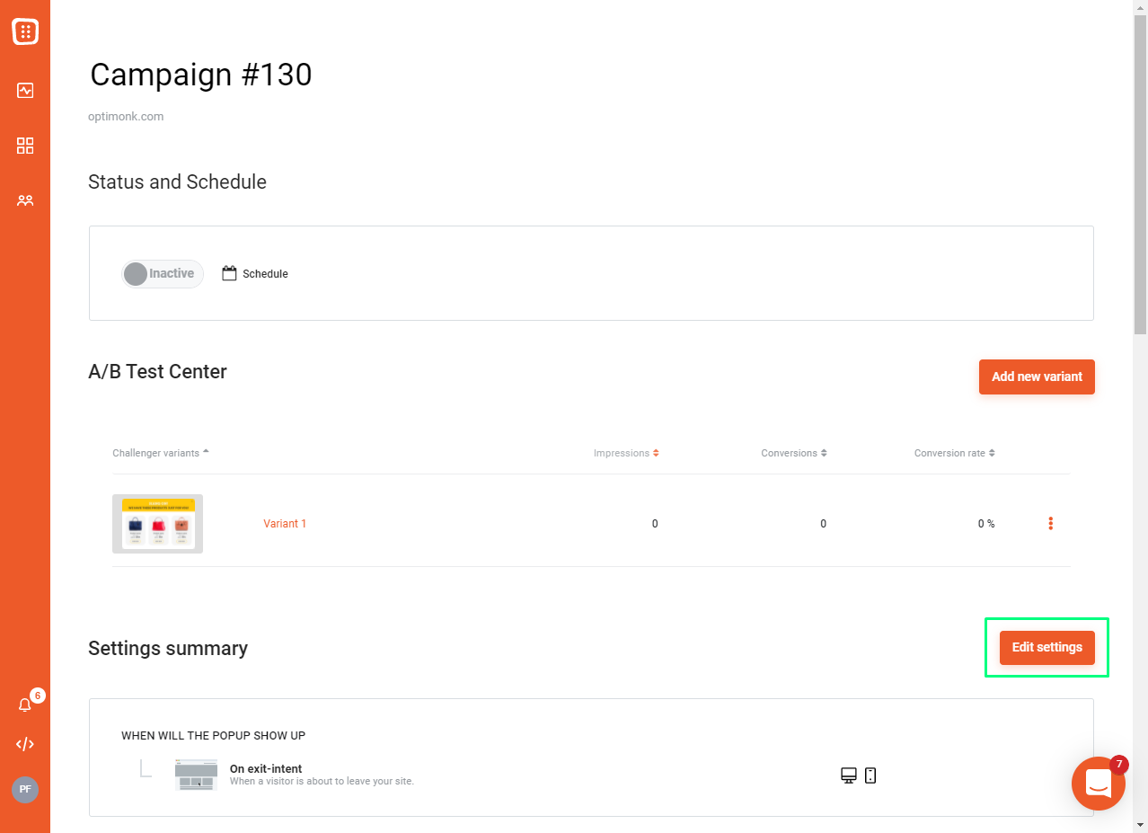Viewport: 1148px width, 833px height.
Task: Sort by Conversion rate column
Action: click(x=955, y=453)
